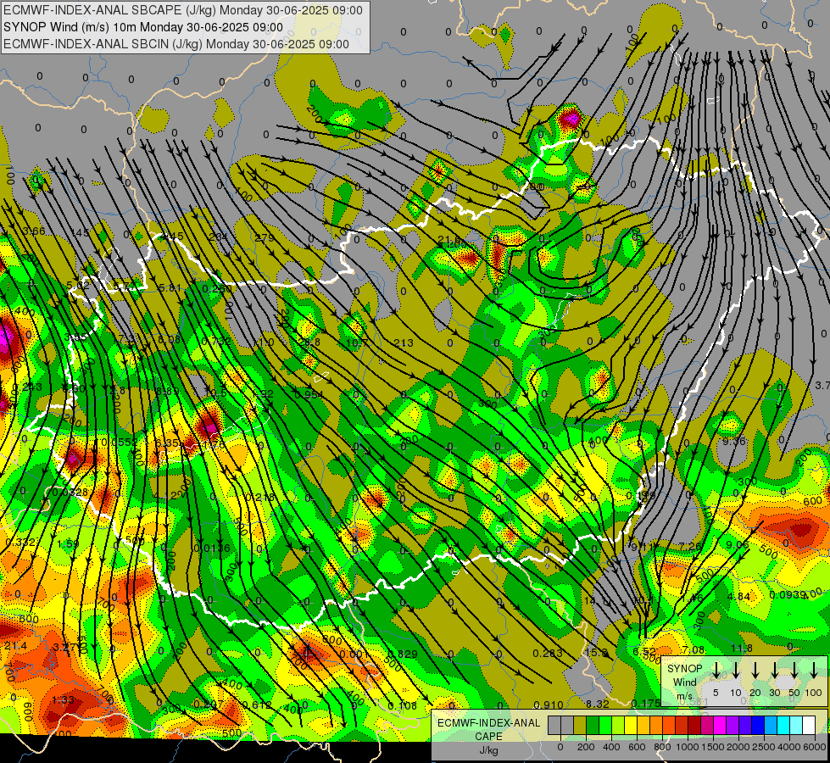The width and height of the screenshot is (830, 763).
Task: Select the white CAPE legend swatch
Action: click(x=808, y=725)
